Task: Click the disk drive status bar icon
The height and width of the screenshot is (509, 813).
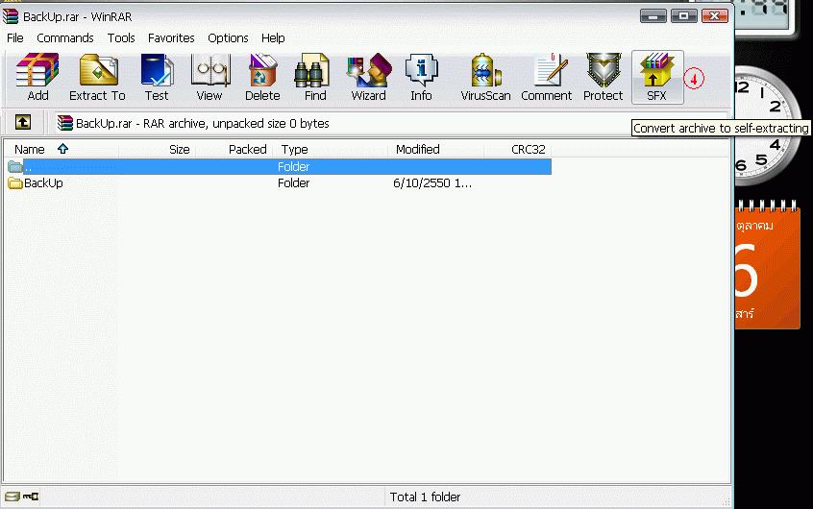Action: coord(12,497)
